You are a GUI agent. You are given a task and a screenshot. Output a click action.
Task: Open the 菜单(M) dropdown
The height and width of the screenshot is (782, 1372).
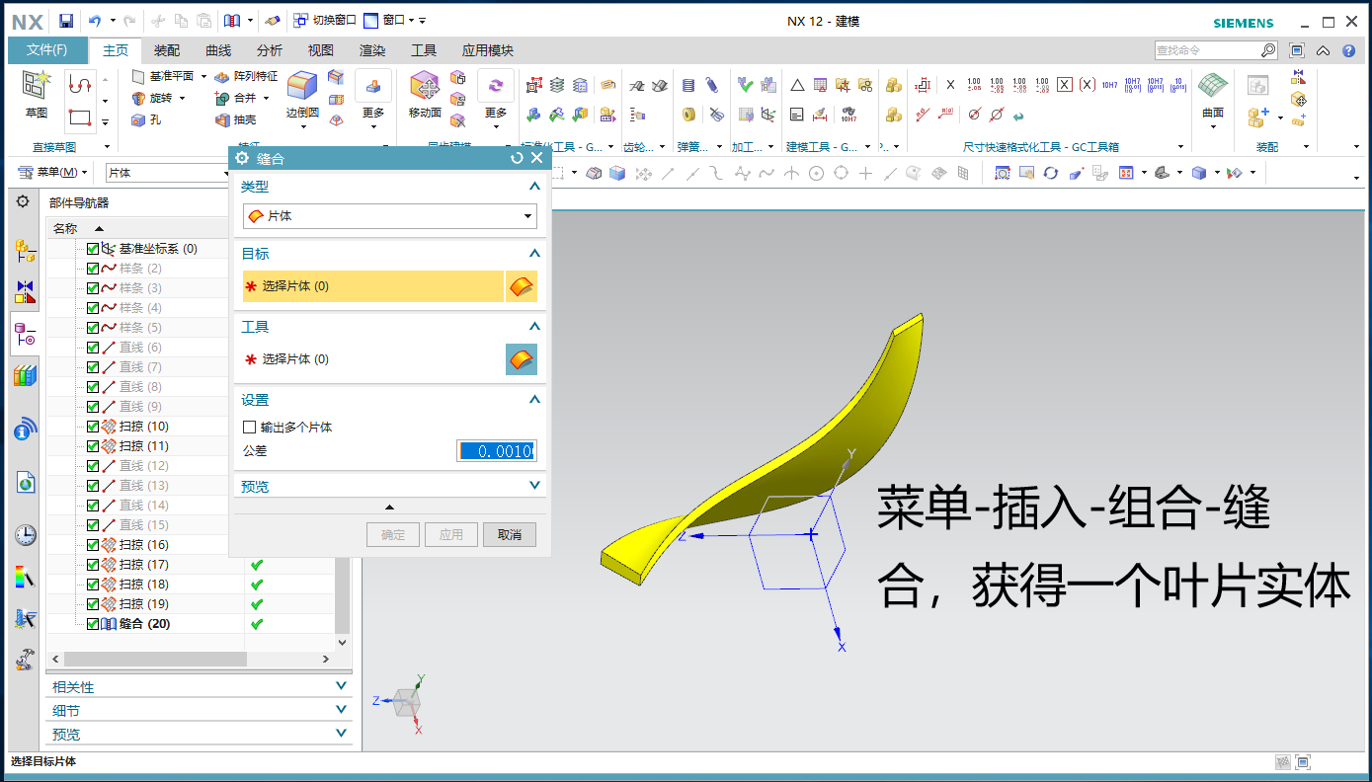point(53,173)
